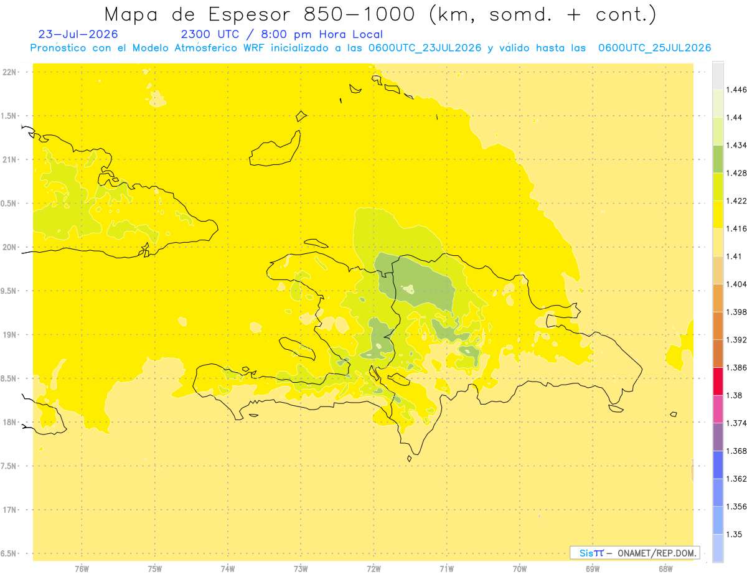Click the red legend swatch between 1.38 and 1.386
The height and width of the screenshot is (577, 747).
point(718,382)
